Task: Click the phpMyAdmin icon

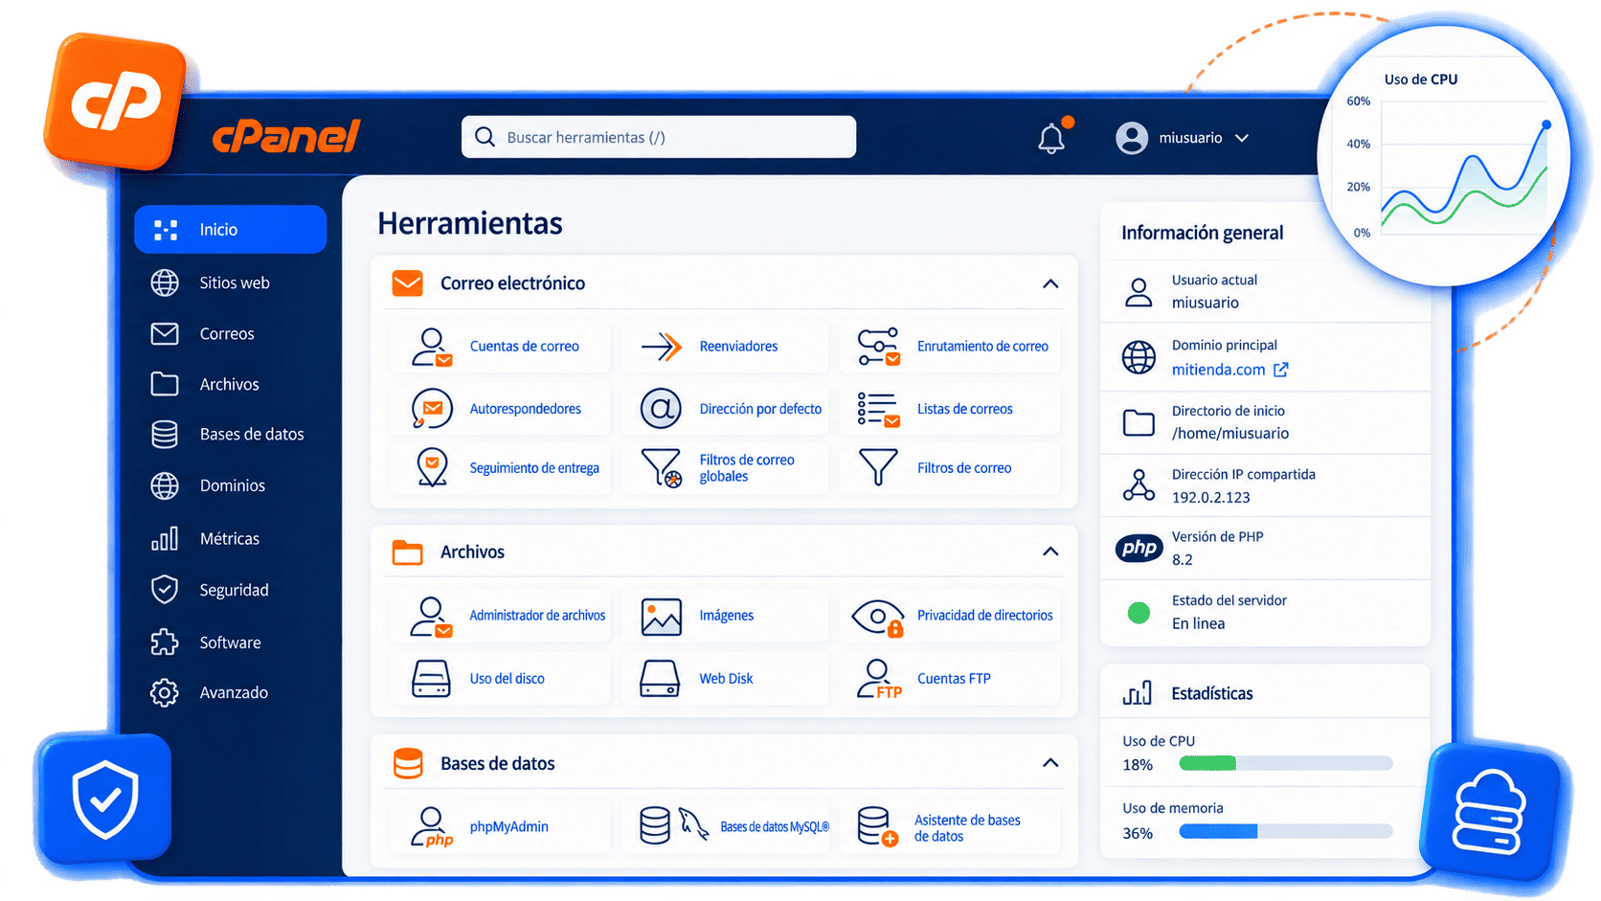Action: click(432, 826)
